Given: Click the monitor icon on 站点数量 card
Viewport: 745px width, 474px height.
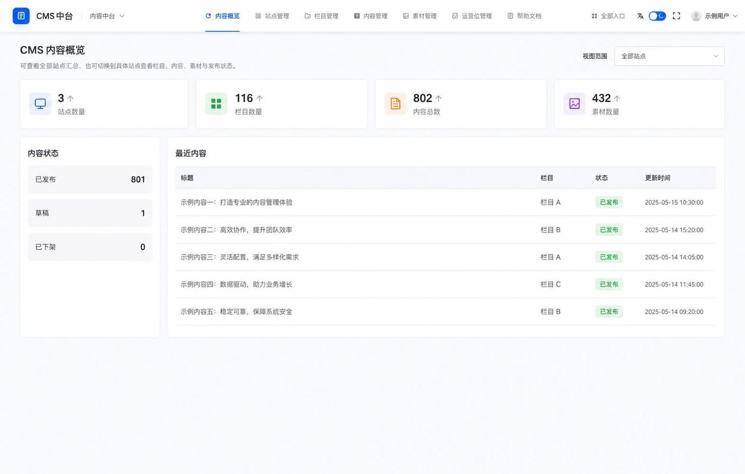Looking at the screenshot, I should [x=40, y=104].
